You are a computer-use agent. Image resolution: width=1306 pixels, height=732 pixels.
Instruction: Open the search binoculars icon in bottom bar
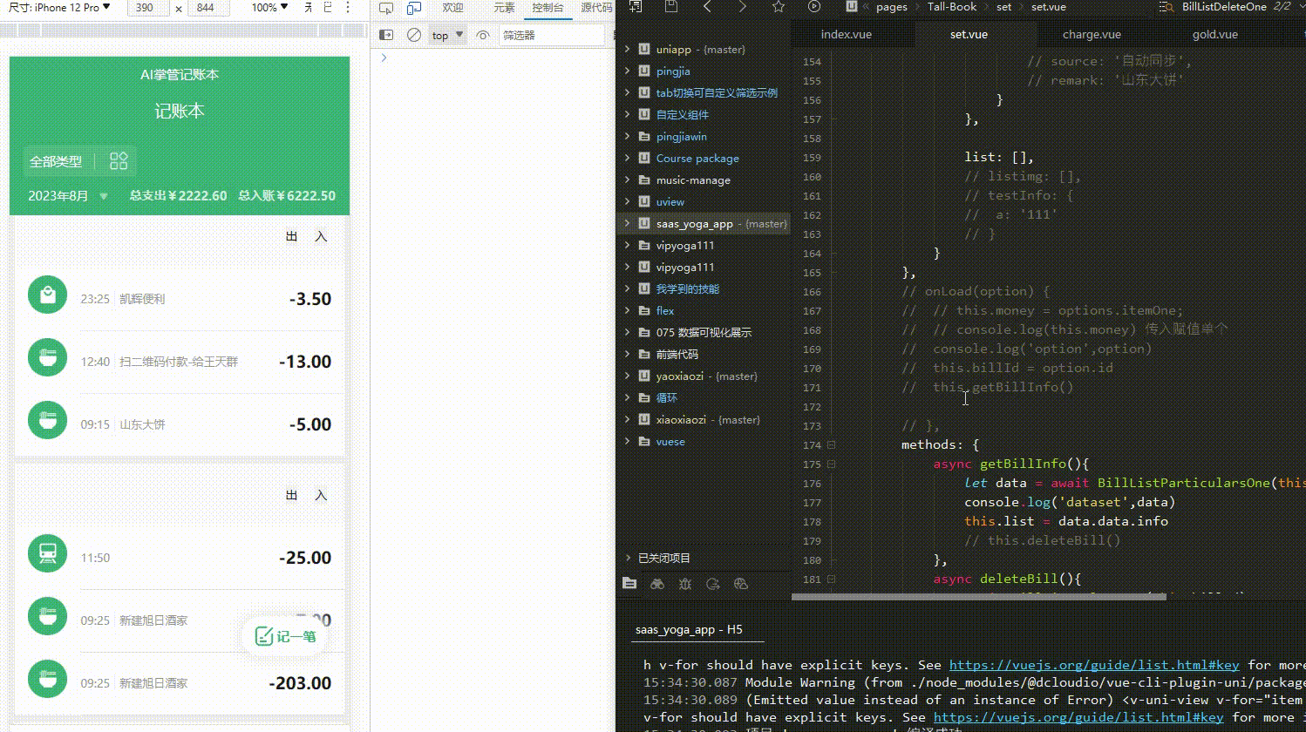tap(657, 584)
